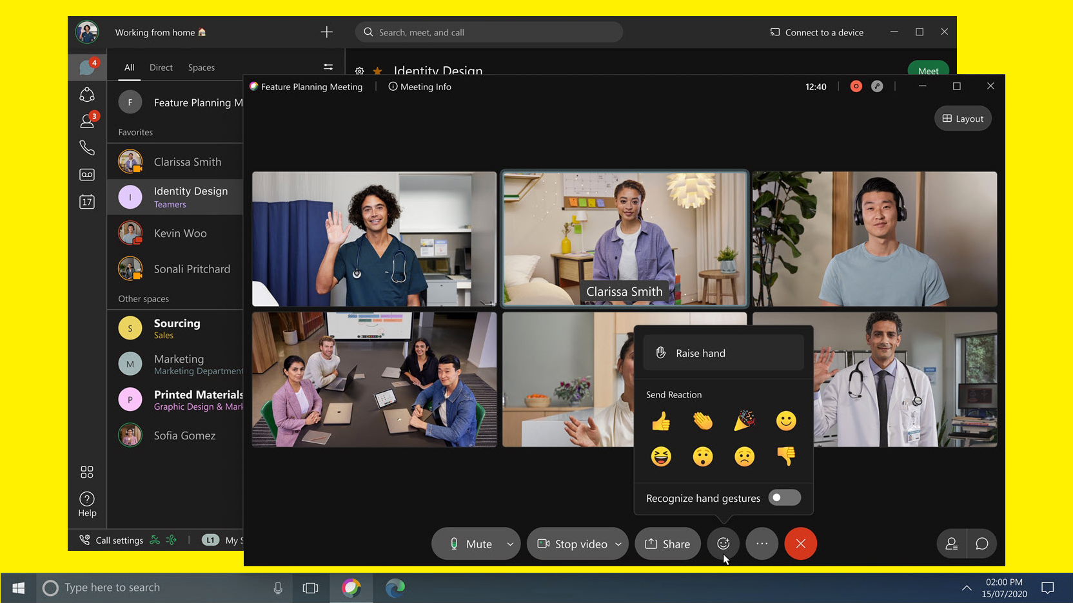Enable the Recognize hand gestures toggle
This screenshot has height=603, width=1073.
point(785,497)
